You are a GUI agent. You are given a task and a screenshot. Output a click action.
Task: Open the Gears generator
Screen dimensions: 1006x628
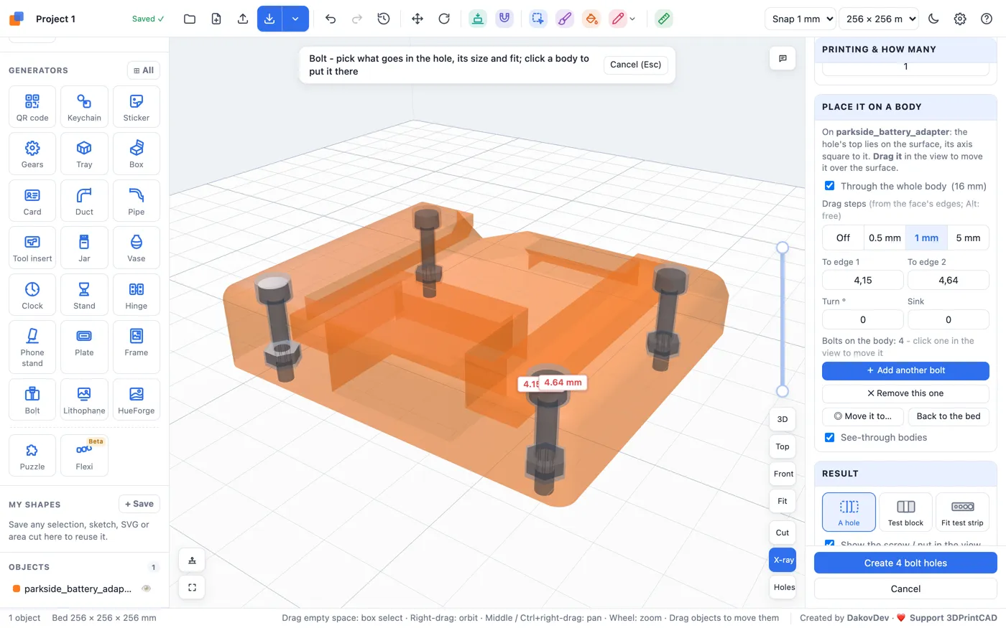[x=32, y=154]
